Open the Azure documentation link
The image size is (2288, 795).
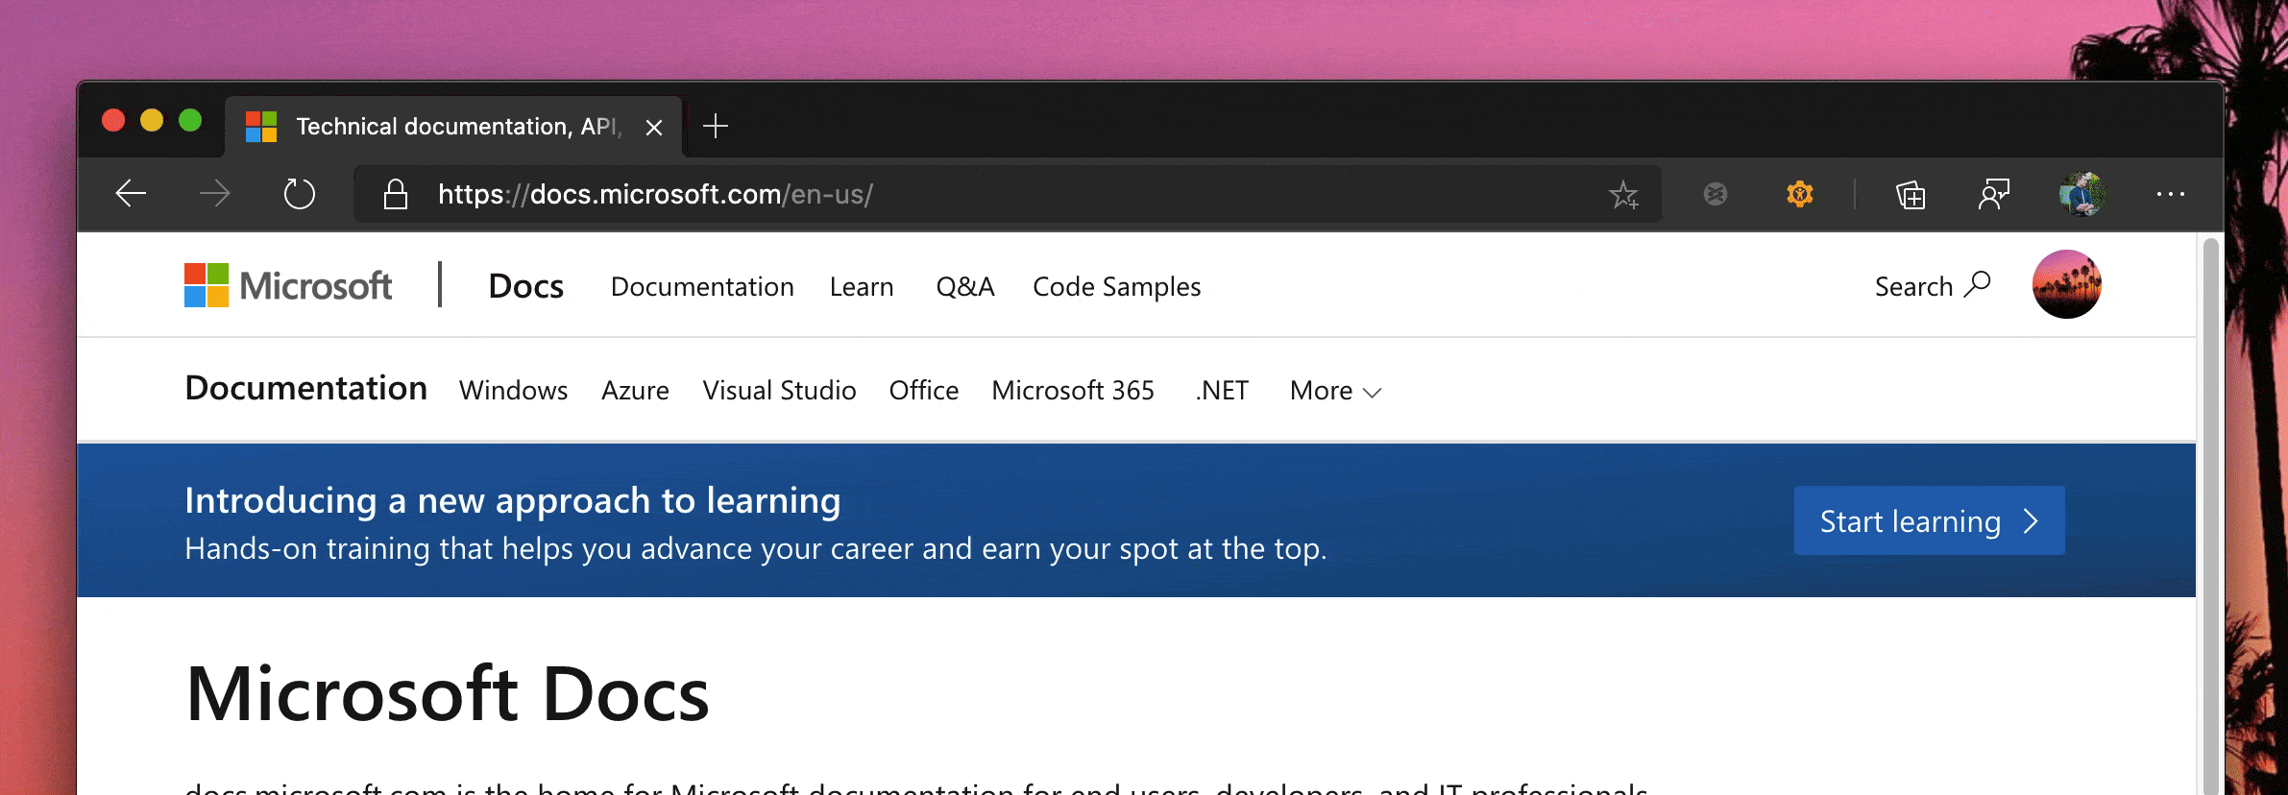pyautogui.click(x=635, y=390)
